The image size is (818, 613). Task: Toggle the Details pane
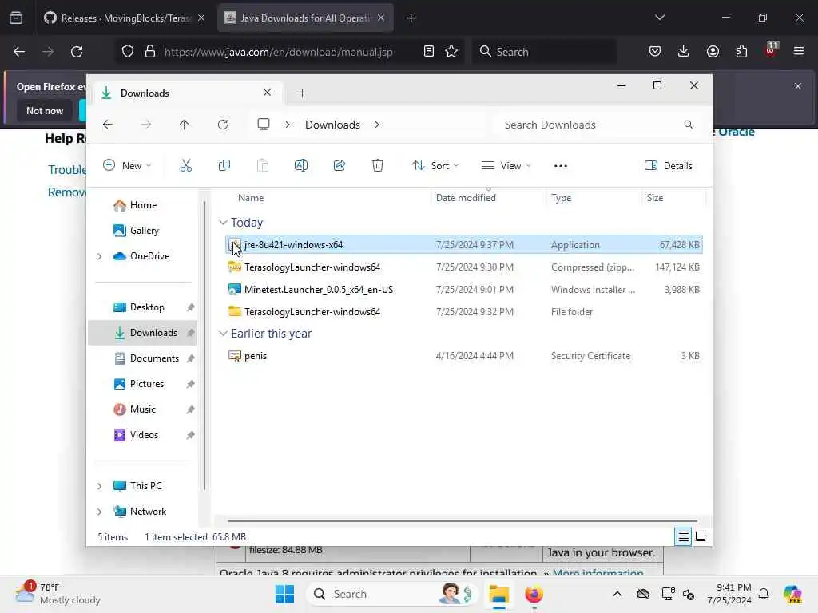[x=669, y=166]
